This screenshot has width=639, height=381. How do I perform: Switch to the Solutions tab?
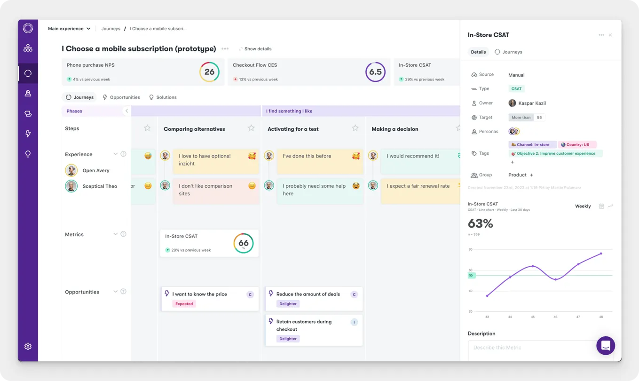click(163, 97)
